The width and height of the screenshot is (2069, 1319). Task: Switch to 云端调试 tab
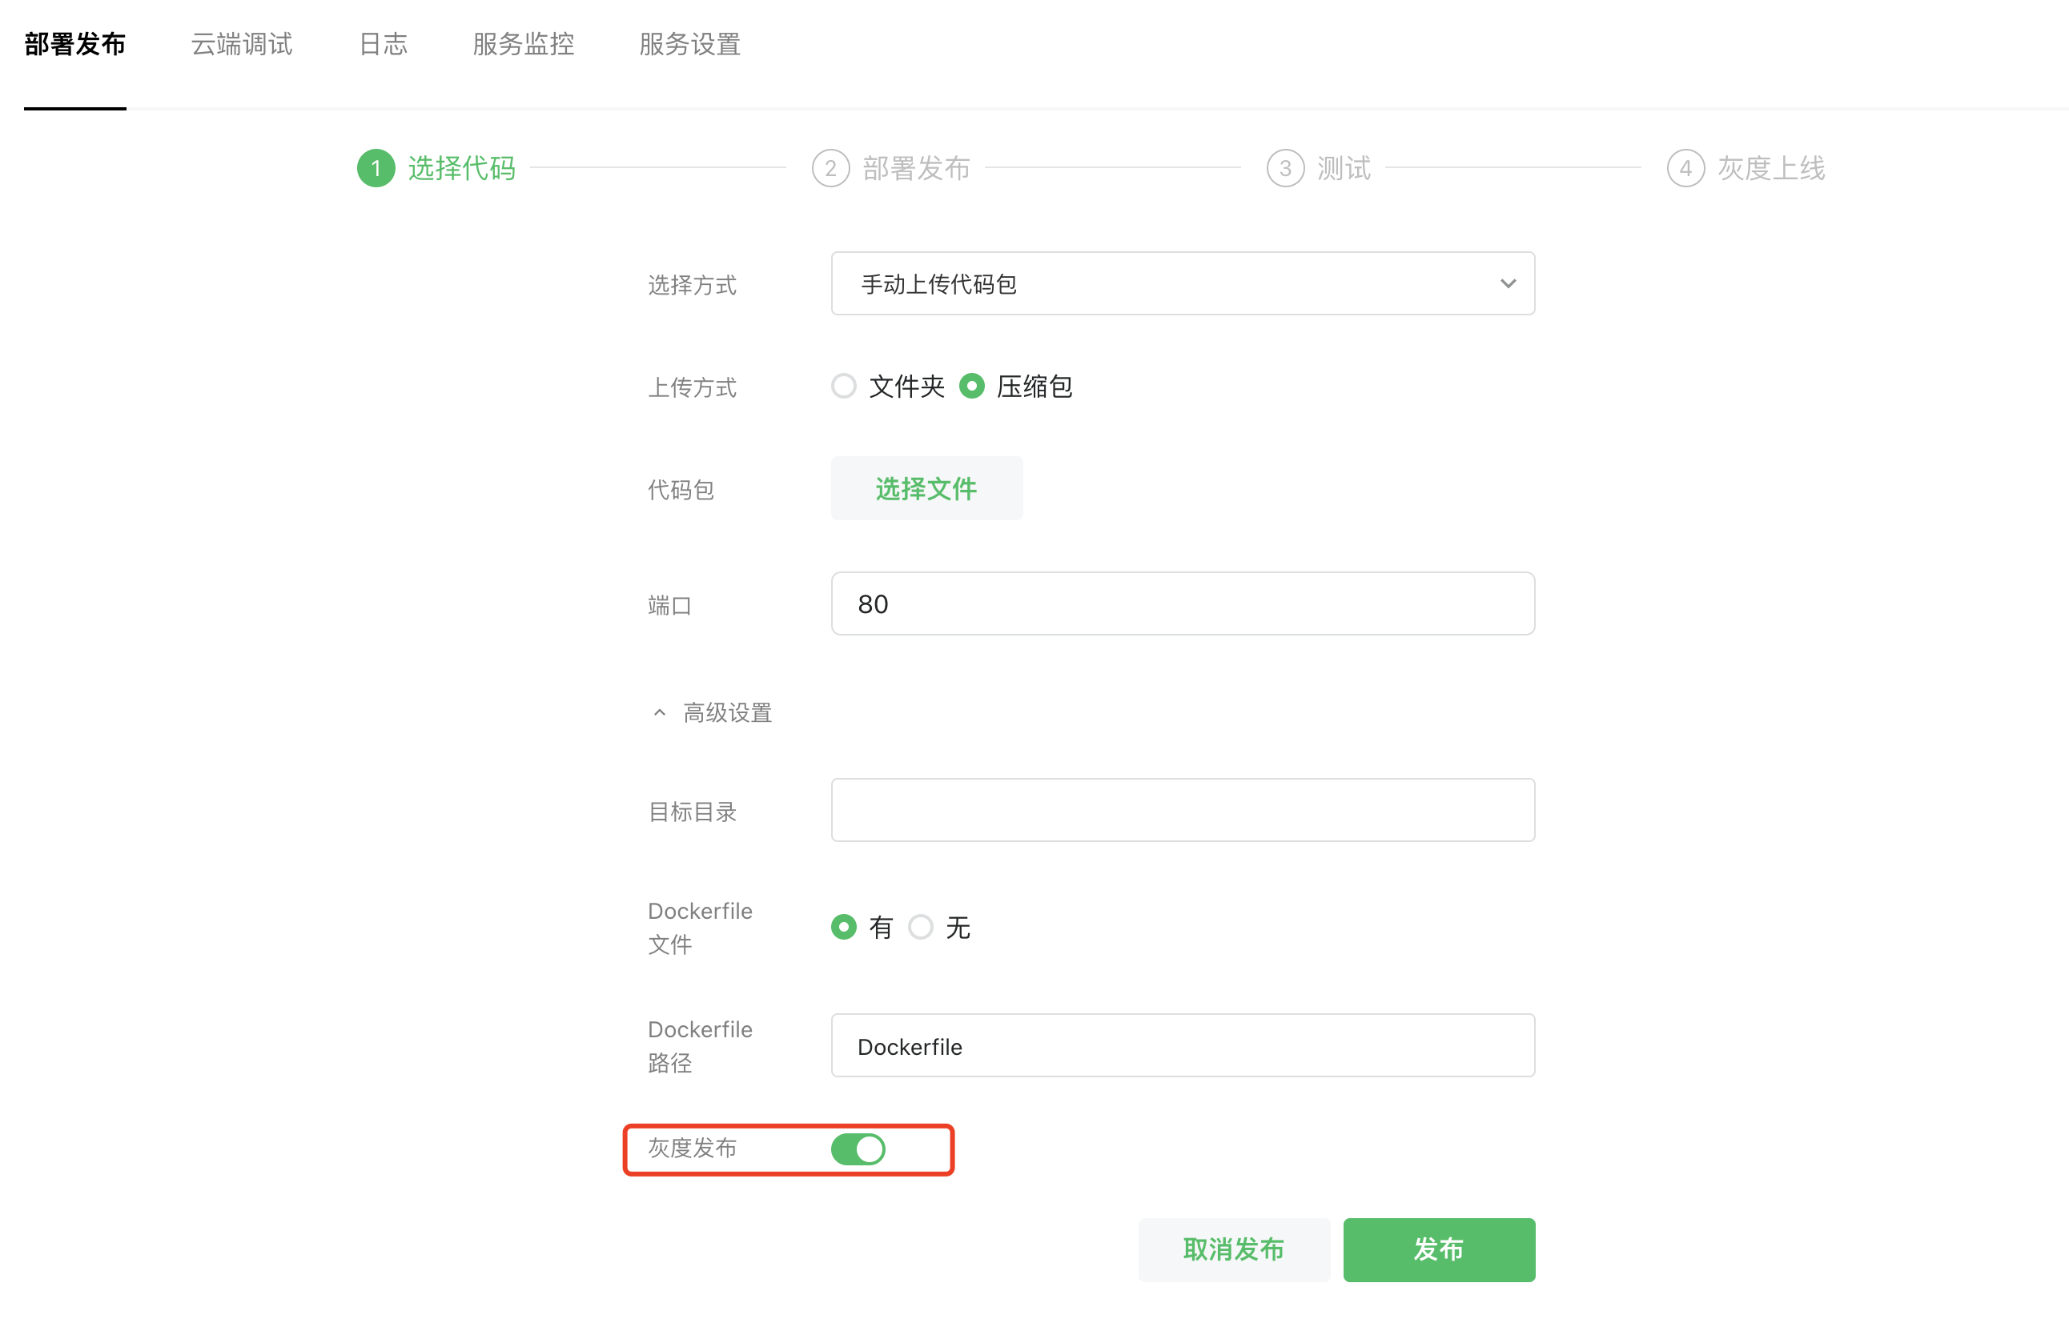pos(242,45)
